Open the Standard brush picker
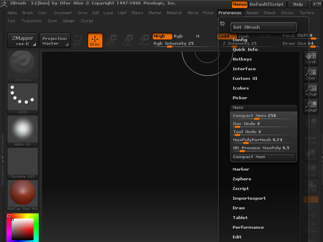The image size is (323, 242). (23, 66)
